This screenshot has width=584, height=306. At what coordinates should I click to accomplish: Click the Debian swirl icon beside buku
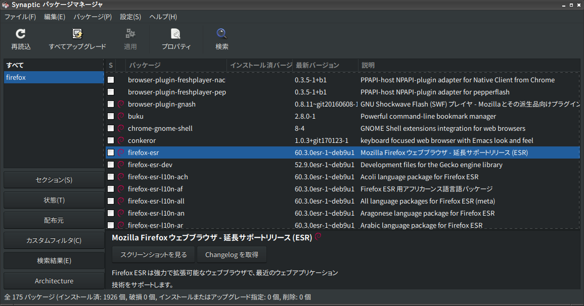(121, 116)
